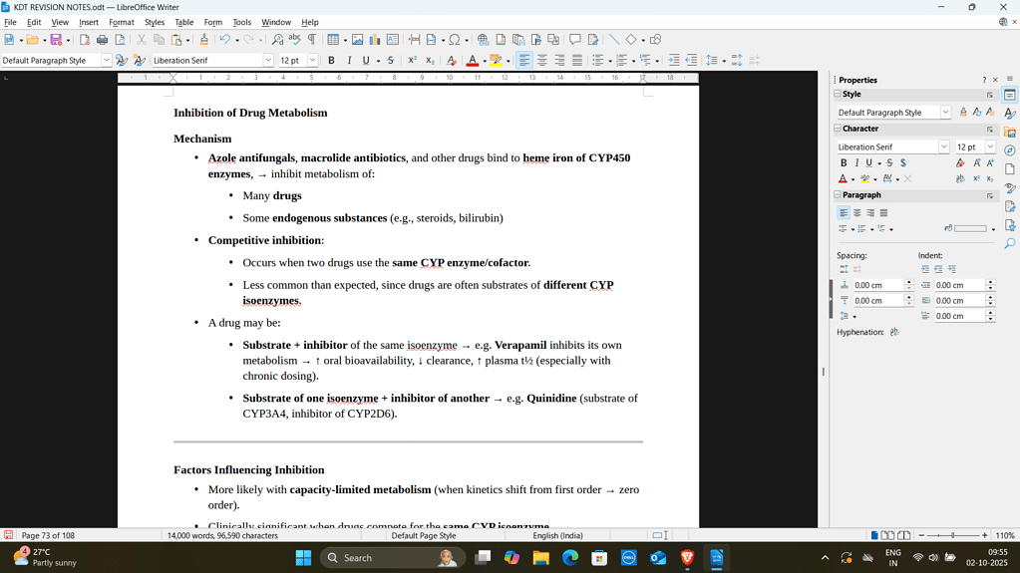The image size is (1020, 573).
Task: Apply subscript formatting in toolbar
Action: tap(430, 60)
